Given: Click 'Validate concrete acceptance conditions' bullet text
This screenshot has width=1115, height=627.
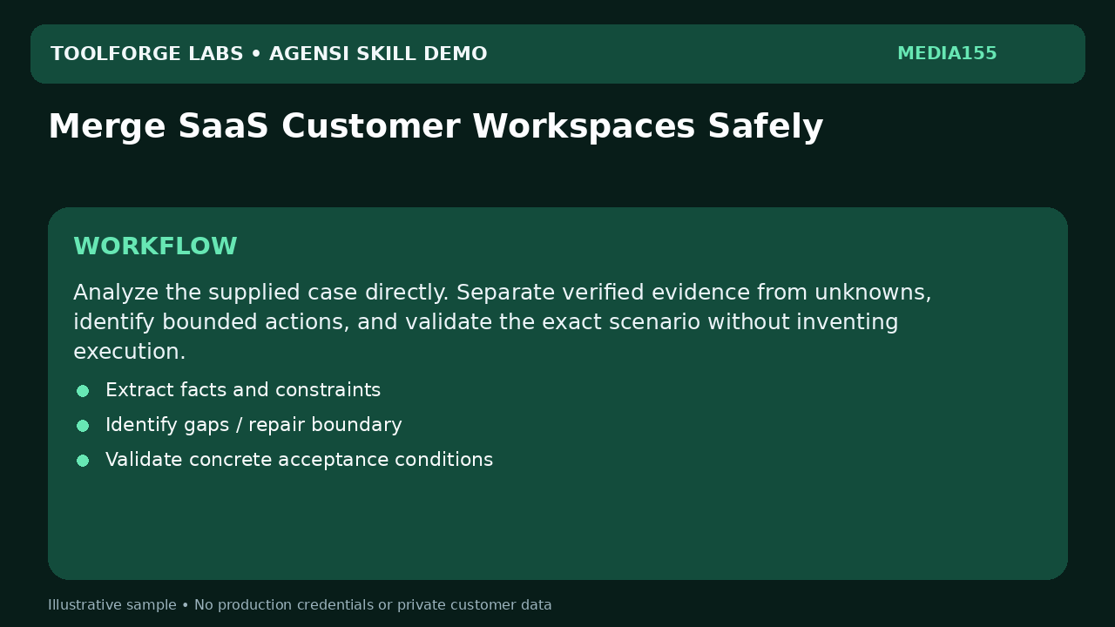Looking at the screenshot, I should pyautogui.click(x=299, y=460).
